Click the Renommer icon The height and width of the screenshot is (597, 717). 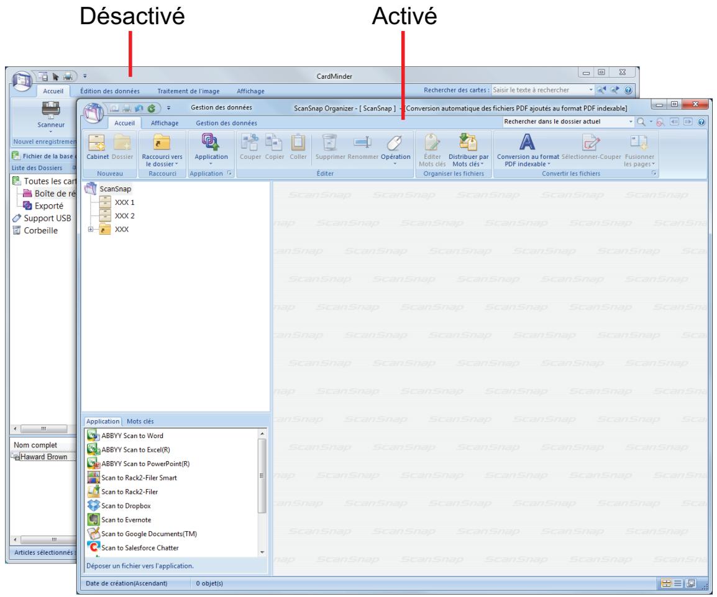[x=363, y=142]
